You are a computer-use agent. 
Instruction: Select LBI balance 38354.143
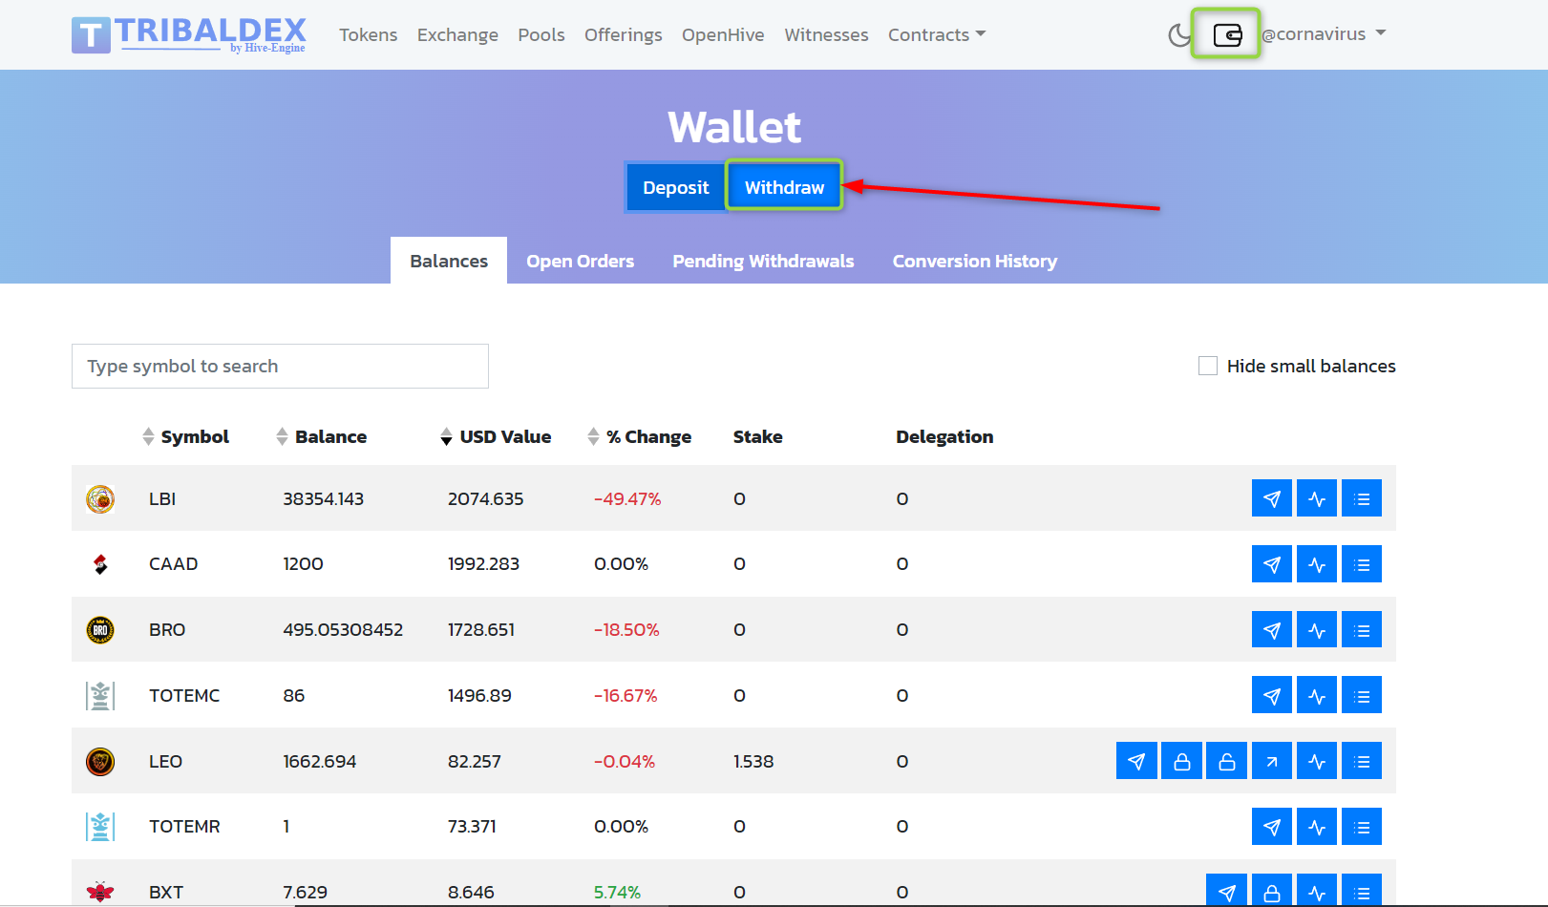click(323, 498)
